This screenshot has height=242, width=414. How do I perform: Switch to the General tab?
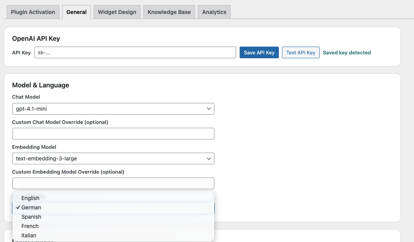pos(76,12)
